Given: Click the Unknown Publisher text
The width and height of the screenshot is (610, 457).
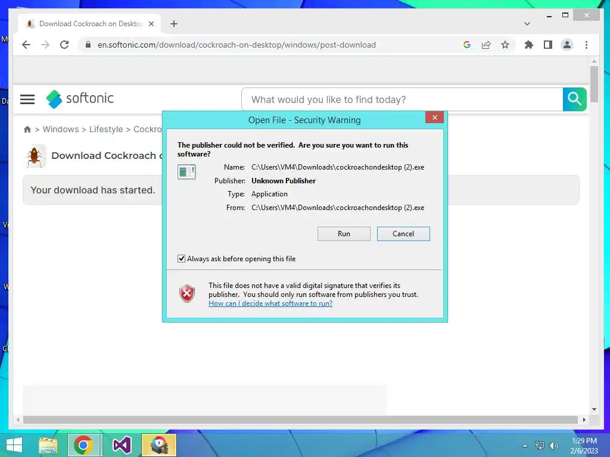Looking at the screenshot, I should (284, 181).
